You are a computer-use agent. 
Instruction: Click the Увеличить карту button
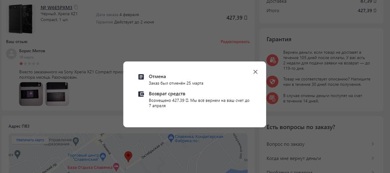[x=30, y=140]
